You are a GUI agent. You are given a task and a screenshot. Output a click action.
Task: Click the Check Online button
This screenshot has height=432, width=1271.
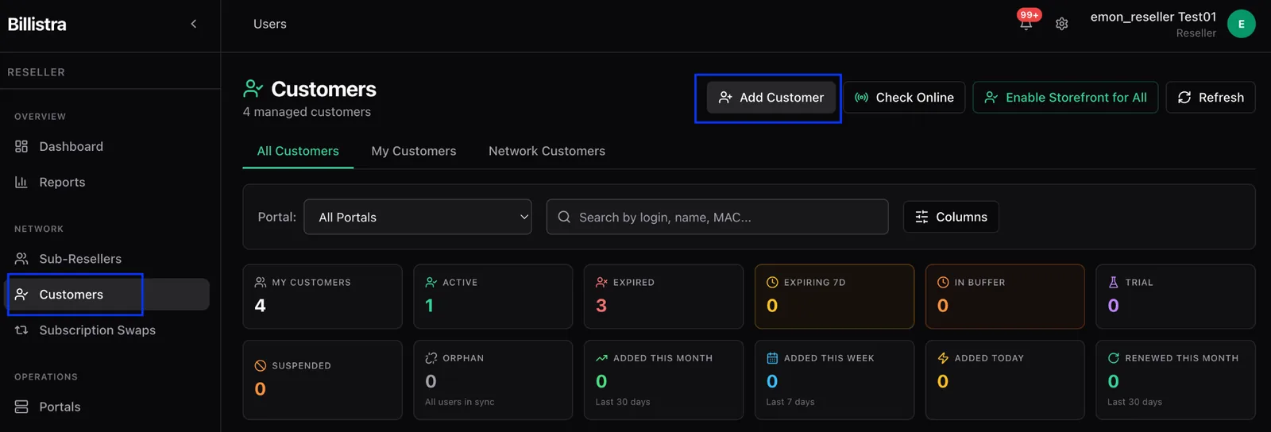pos(904,98)
